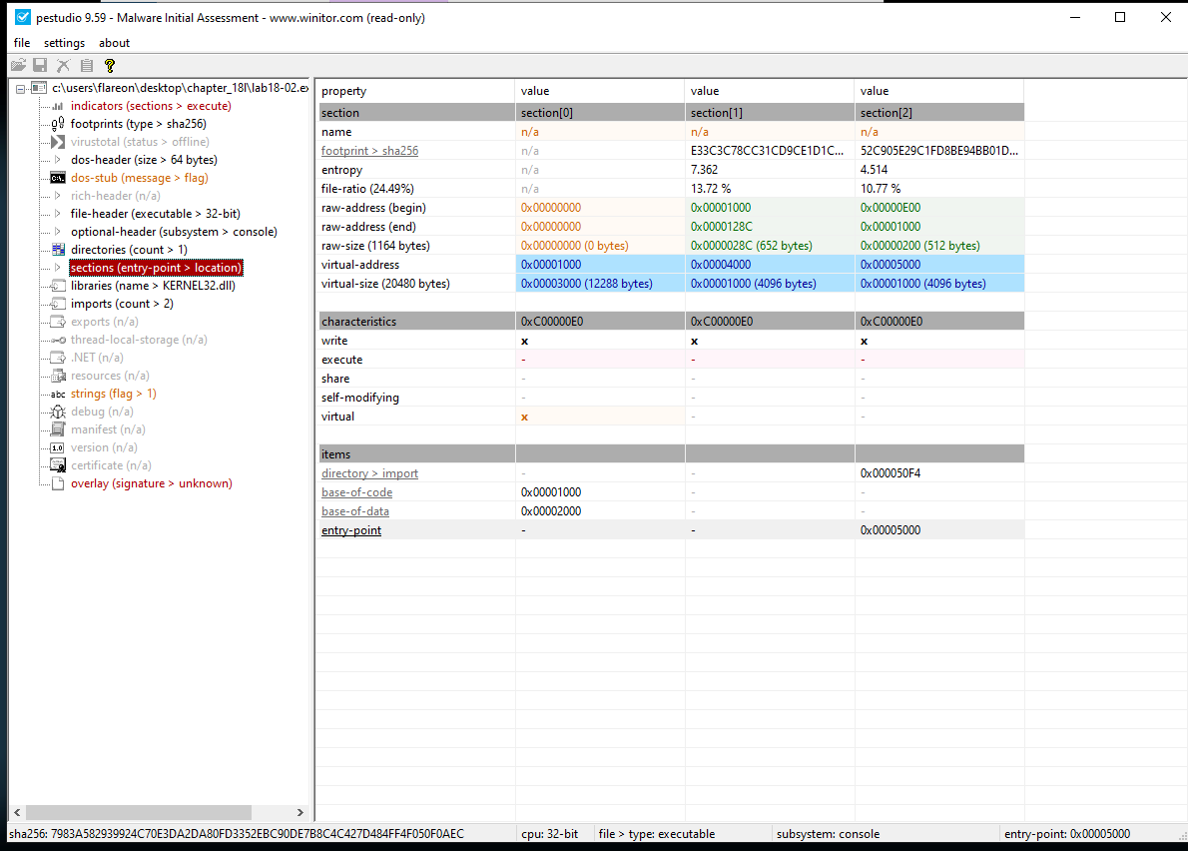Click the overlay page icon

[x=58, y=483]
